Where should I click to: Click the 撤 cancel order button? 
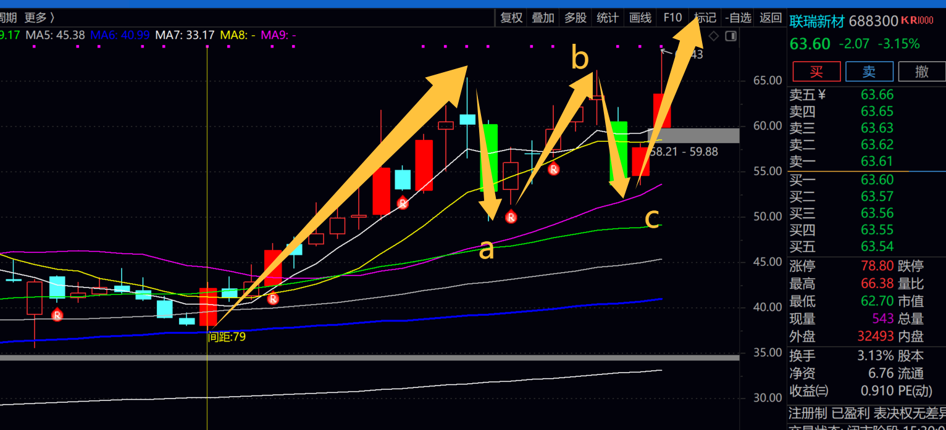(x=921, y=72)
